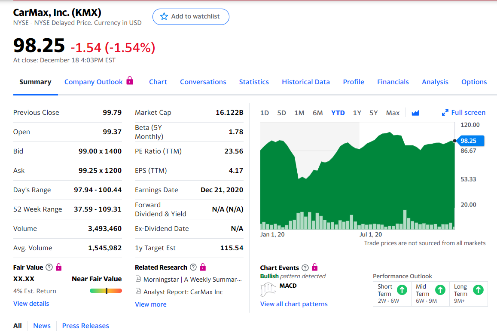The height and width of the screenshot is (332, 497).
Task: Click View all chart patterns
Action: (294, 304)
